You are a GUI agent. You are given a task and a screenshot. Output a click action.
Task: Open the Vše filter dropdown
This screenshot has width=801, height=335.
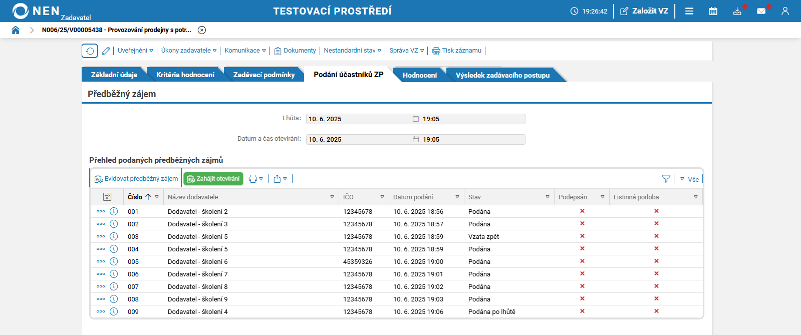(689, 179)
